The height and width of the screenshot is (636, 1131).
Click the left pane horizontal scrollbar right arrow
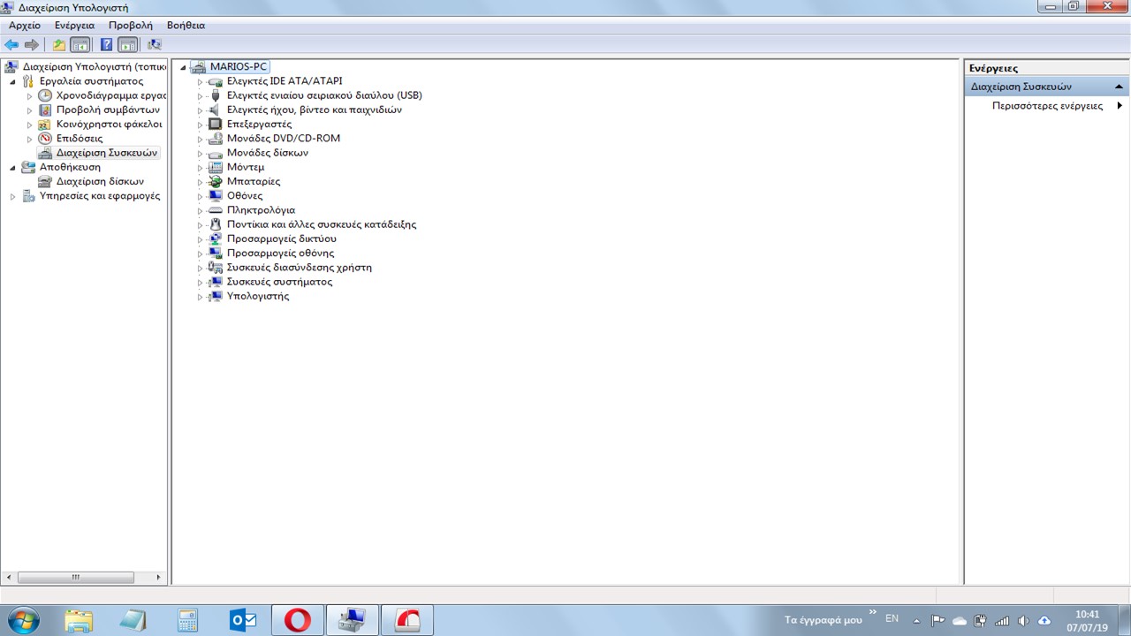click(159, 578)
